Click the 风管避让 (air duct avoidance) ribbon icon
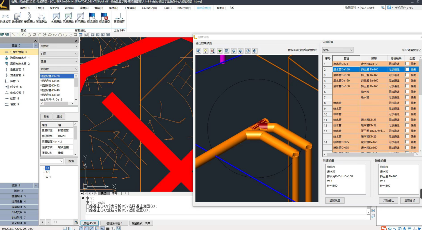This screenshot has width=422, height=230. click(68, 17)
